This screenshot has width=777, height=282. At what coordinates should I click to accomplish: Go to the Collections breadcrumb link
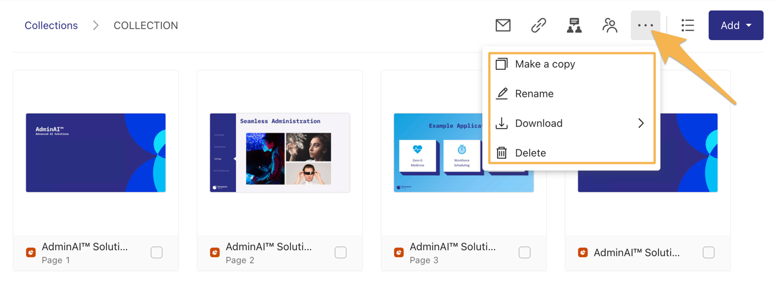[51, 25]
